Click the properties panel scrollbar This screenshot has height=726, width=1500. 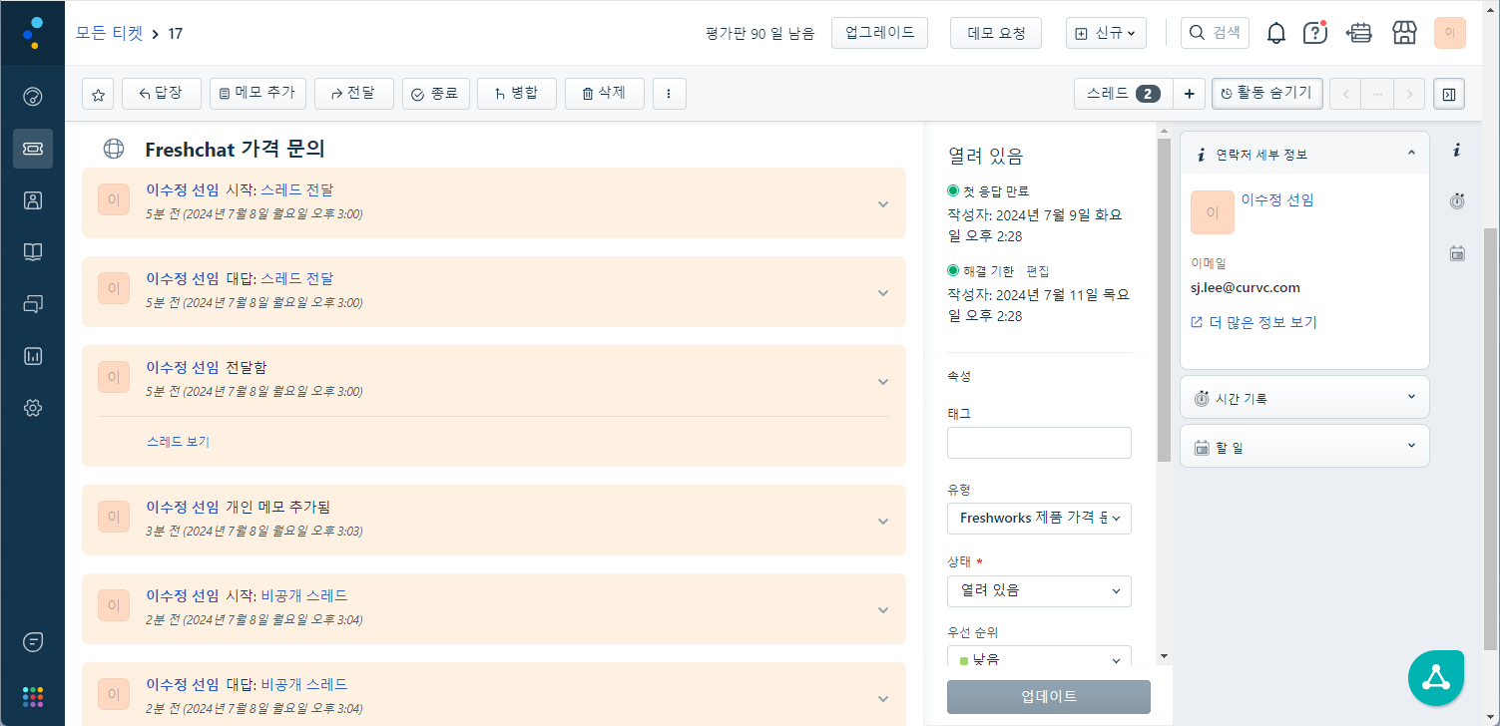pos(1164,299)
